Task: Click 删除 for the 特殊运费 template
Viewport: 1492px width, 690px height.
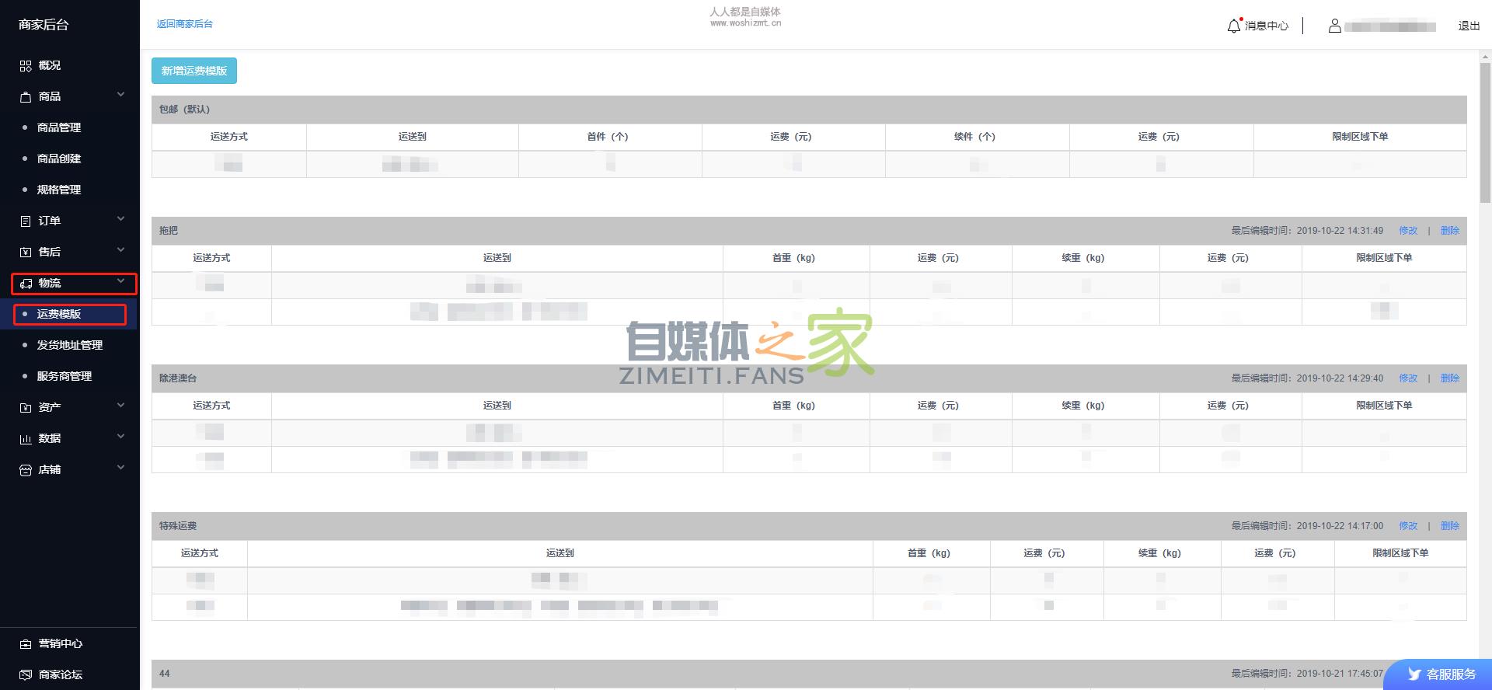Action: [1449, 526]
